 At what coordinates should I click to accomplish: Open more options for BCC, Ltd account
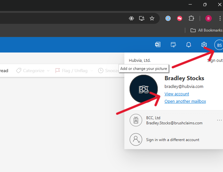coord(219,120)
